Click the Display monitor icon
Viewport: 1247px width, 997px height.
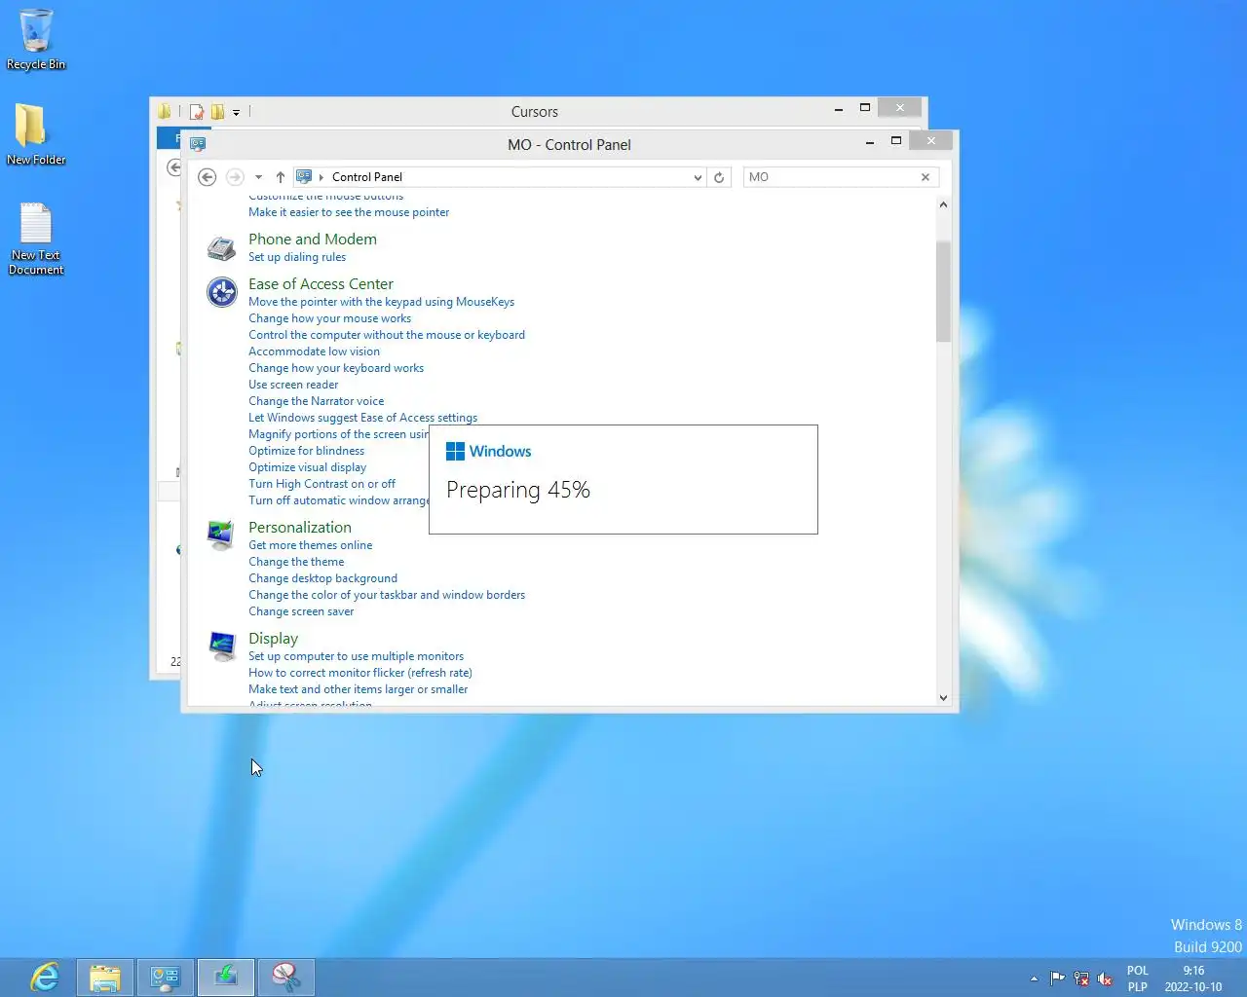pos(221,646)
